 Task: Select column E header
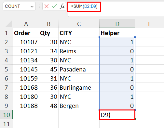[150, 24]
